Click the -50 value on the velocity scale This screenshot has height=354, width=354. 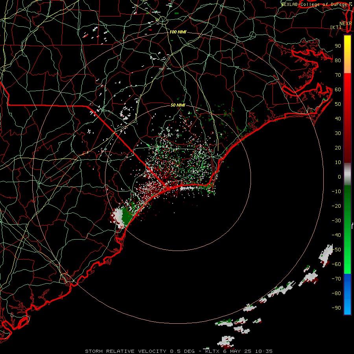(336, 250)
